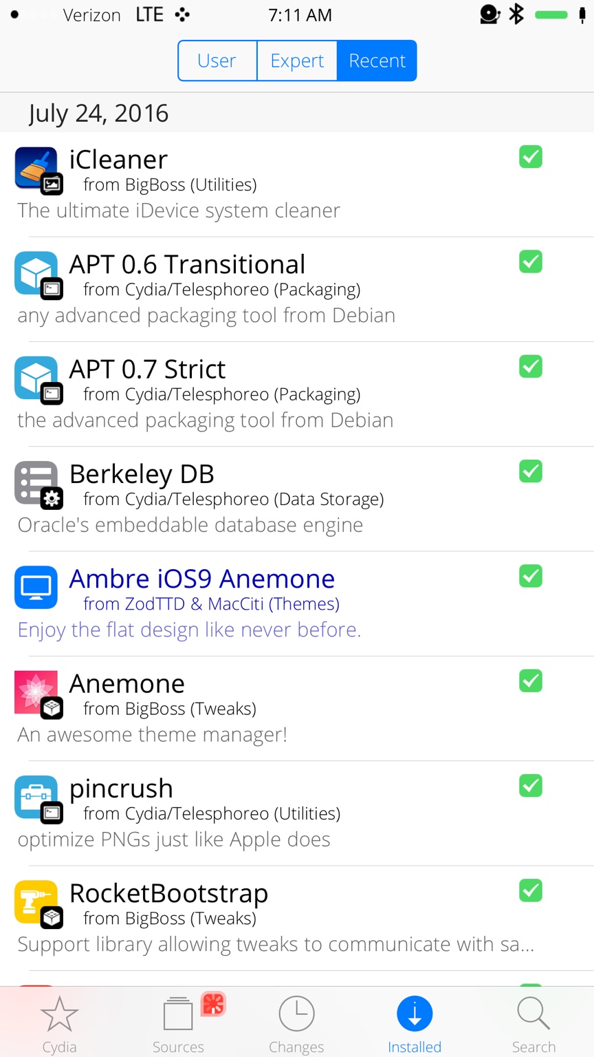Select the Installed tab

(415, 1024)
